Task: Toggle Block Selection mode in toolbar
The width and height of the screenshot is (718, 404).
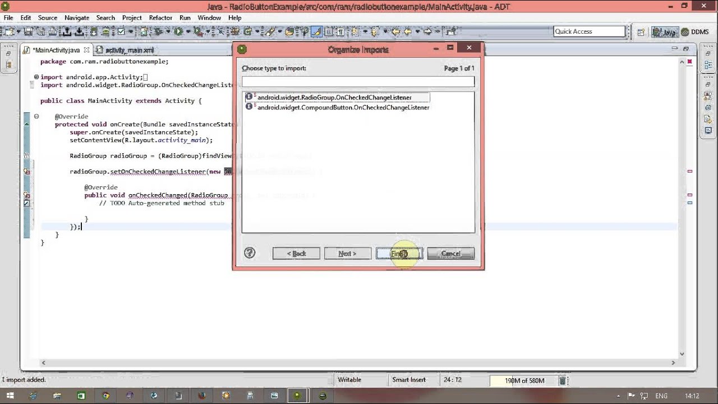Action: (328, 32)
